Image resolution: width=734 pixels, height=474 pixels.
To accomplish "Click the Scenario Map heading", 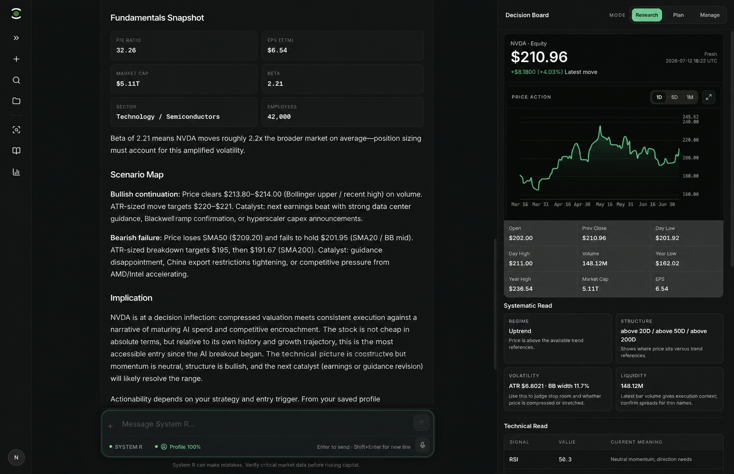I will coord(137,175).
